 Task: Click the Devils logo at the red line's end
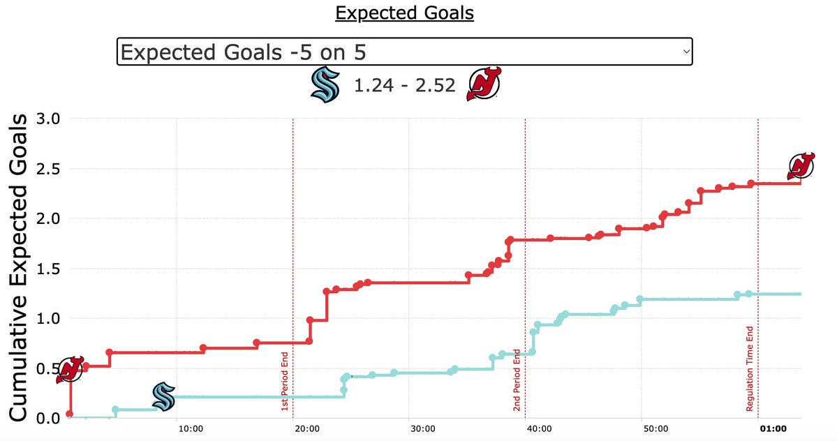(801, 165)
